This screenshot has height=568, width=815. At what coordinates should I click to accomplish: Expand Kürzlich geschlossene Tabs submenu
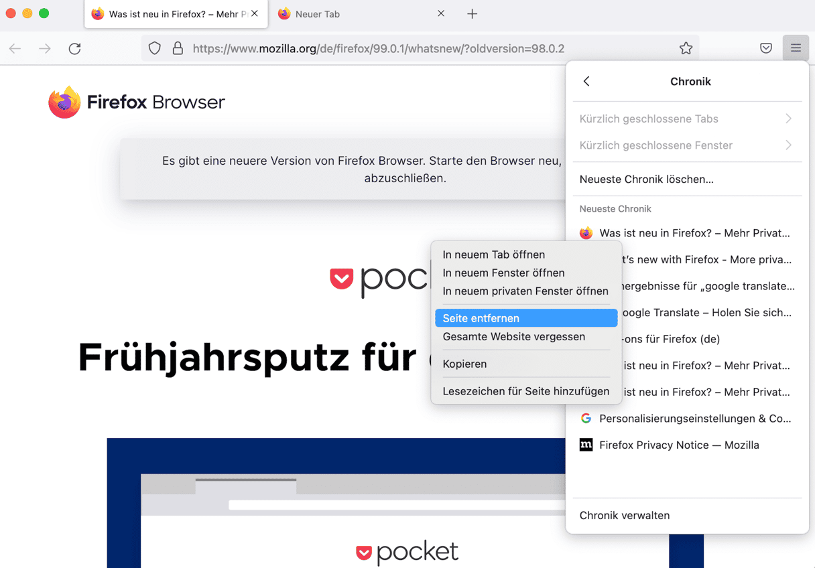[687, 119]
